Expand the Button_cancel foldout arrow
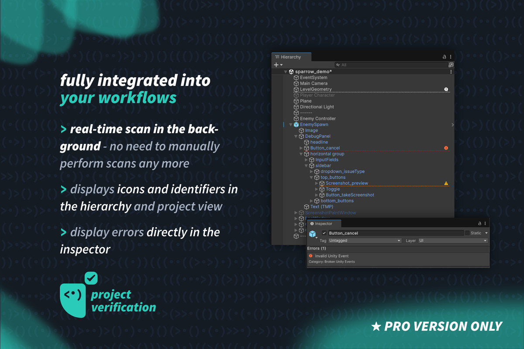524x349 pixels. pos(301,148)
